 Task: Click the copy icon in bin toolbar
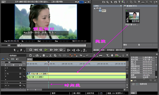(131, 2)
